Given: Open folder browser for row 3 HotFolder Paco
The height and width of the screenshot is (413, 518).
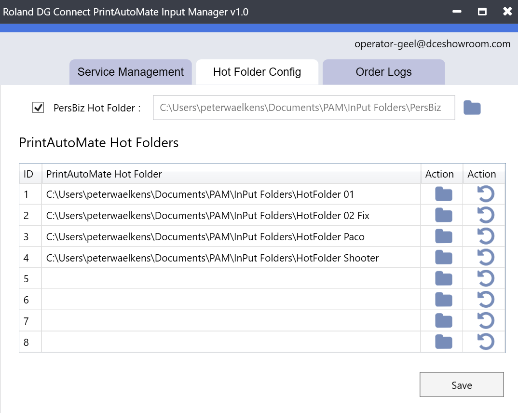Looking at the screenshot, I should (443, 236).
